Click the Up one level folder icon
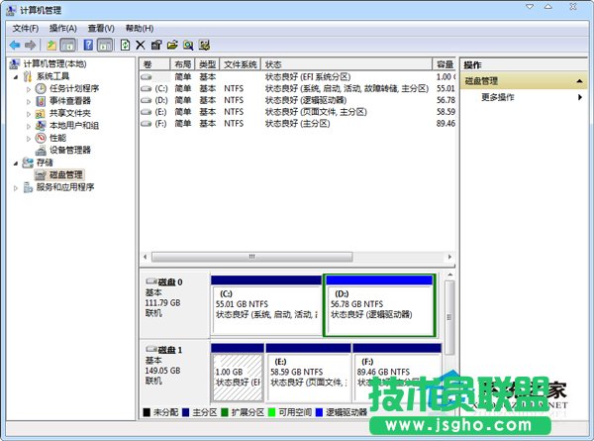 [51, 46]
